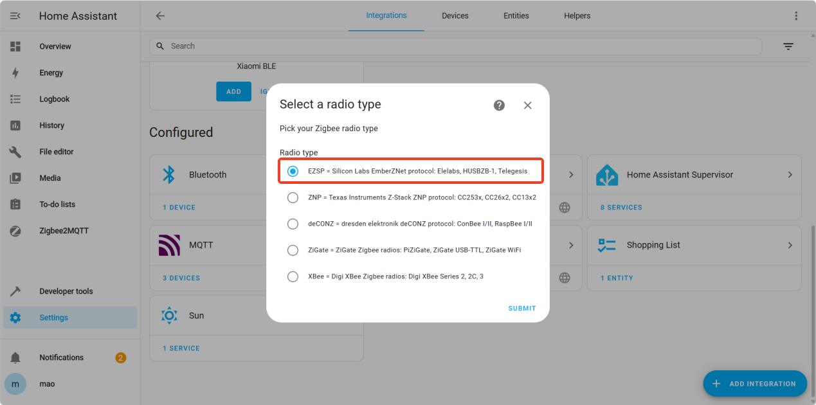Focus the integrations search field
The width and height of the screenshot is (816, 405).
click(456, 46)
